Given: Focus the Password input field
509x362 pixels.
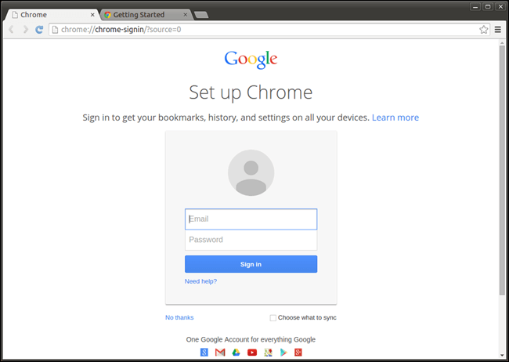Looking at the screenshot, I should tap(251, 240).
